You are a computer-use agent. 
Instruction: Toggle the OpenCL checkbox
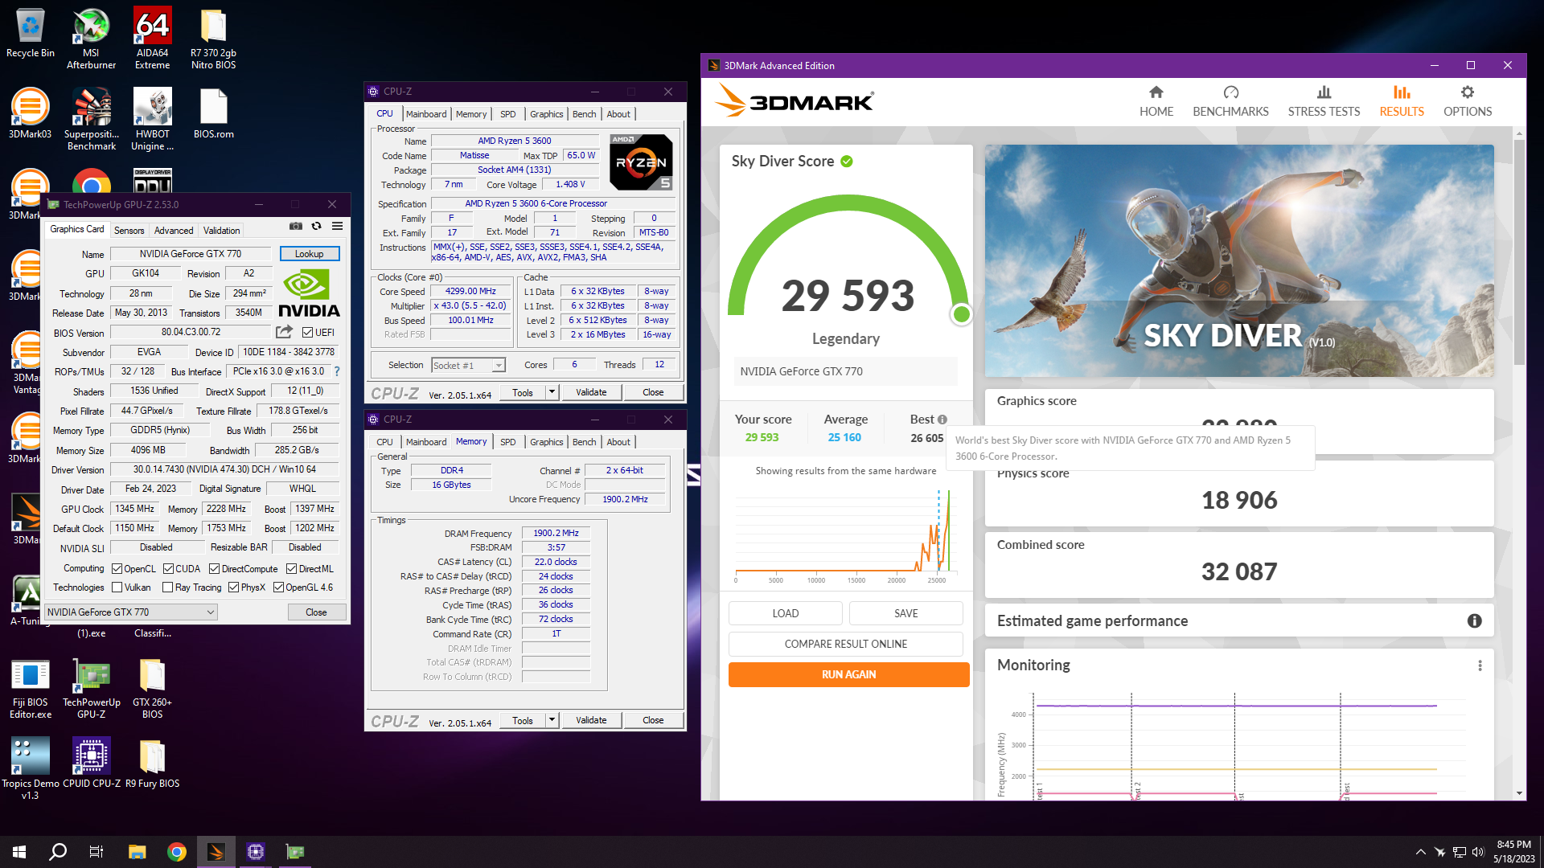tap(117, 569)
